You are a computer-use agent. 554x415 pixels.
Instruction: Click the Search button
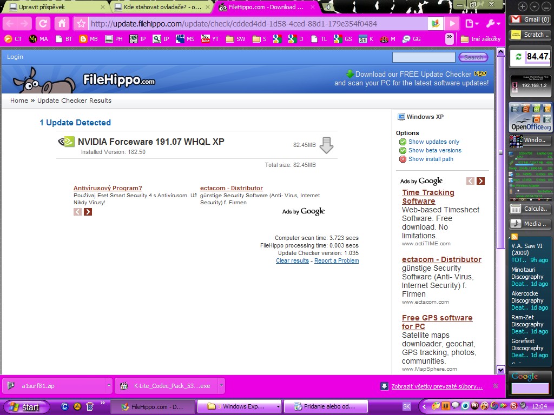click(473, 57)
